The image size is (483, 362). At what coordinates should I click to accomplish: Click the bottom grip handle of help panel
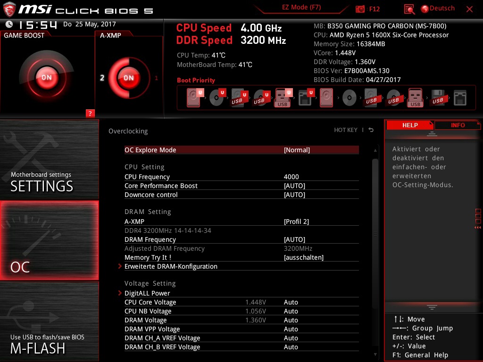[x=432, y=307]
